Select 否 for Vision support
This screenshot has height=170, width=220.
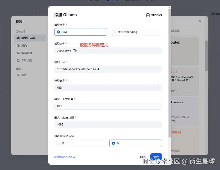point(135,143)
